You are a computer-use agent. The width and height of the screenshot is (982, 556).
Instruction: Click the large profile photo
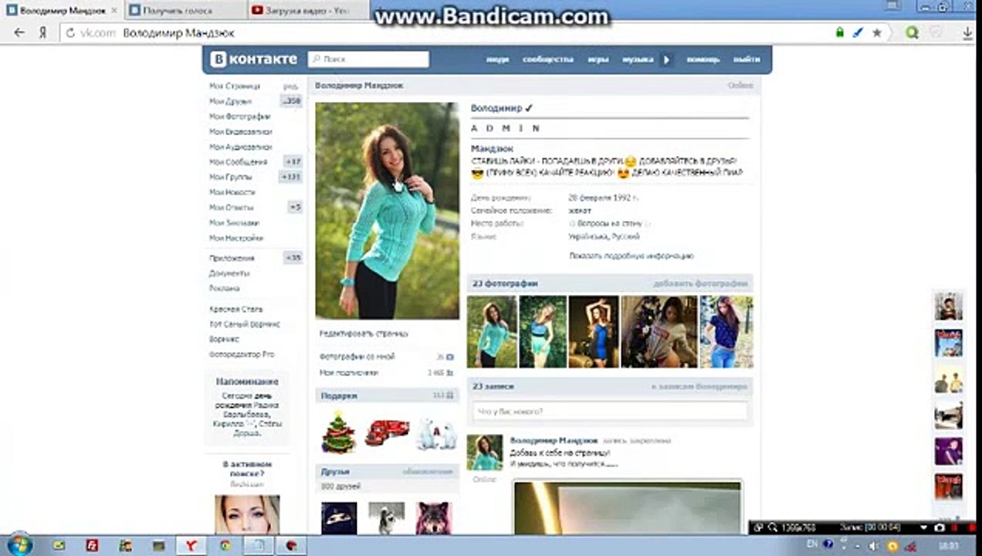(387, 211)
